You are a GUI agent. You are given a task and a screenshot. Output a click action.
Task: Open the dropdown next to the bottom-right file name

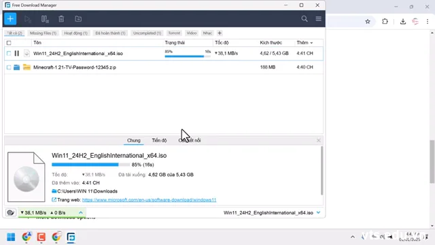[x=319, y=212]
